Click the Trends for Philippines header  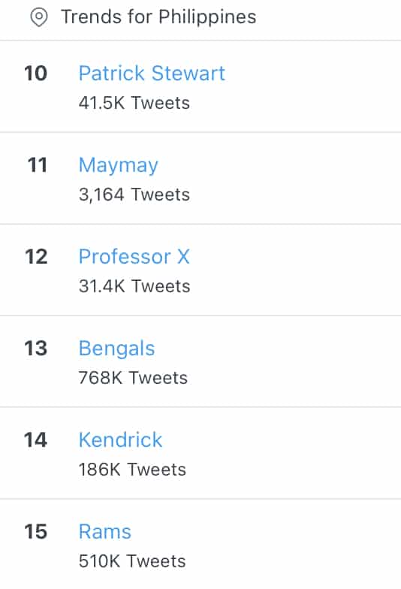(x=158, y=17)
